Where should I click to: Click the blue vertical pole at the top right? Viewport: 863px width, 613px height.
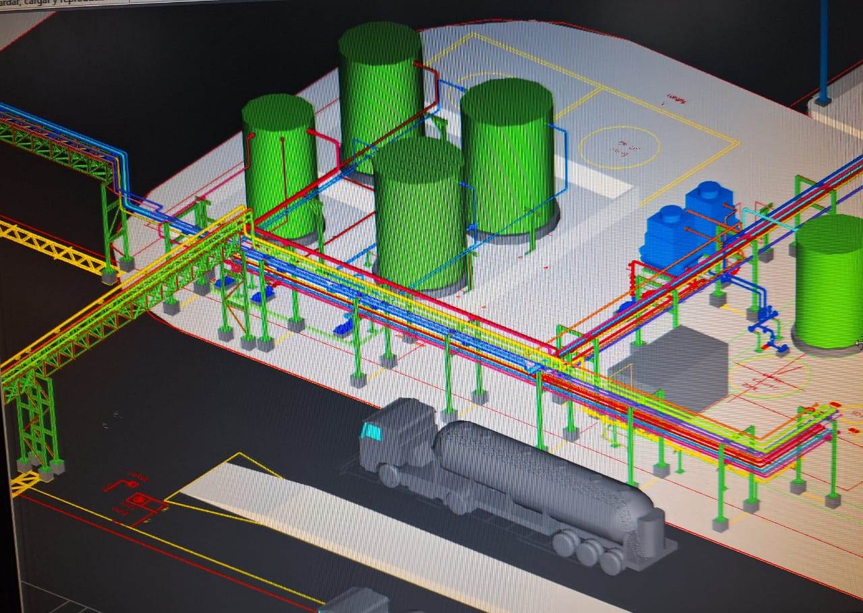tap(823, 51)
